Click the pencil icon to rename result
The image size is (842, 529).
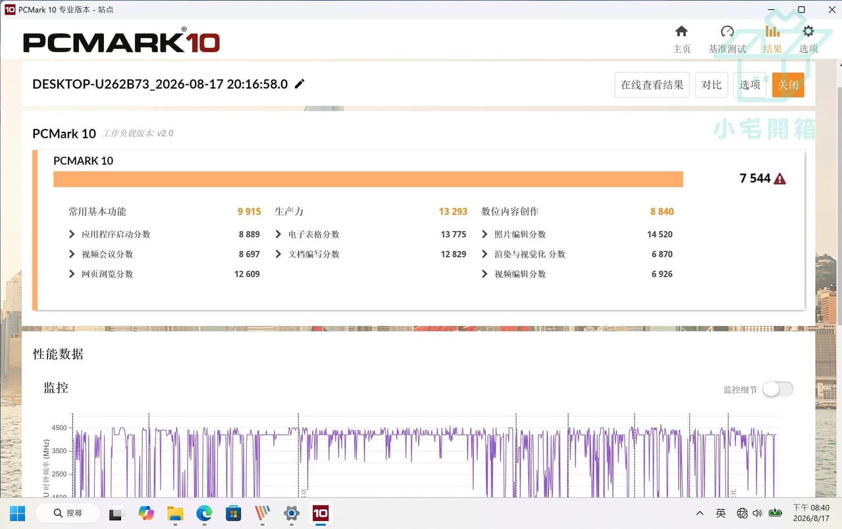[300, 84]
